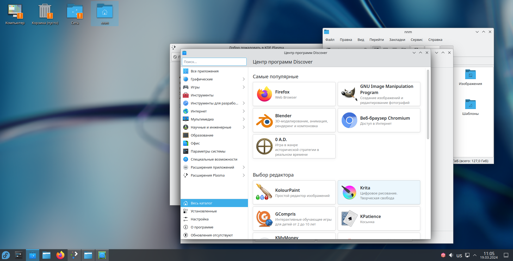Viewport: 513px width, 261px height.
Task: Launch Firefox from the taskbar
Action: pyautogui.click(x=60, y=255)
